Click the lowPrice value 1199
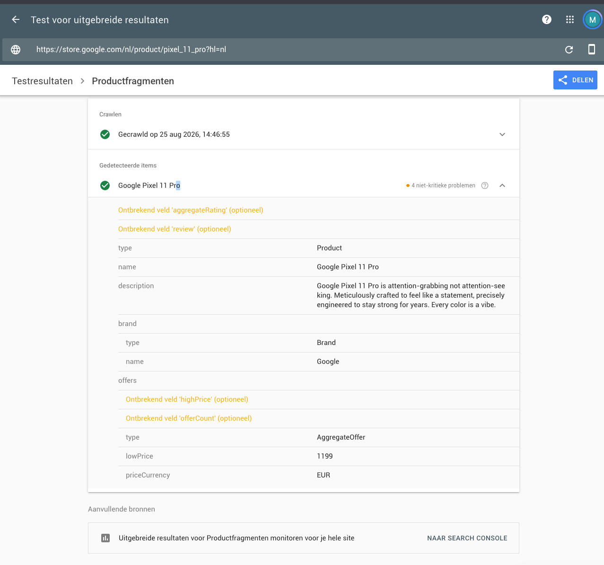 point(325,456)
